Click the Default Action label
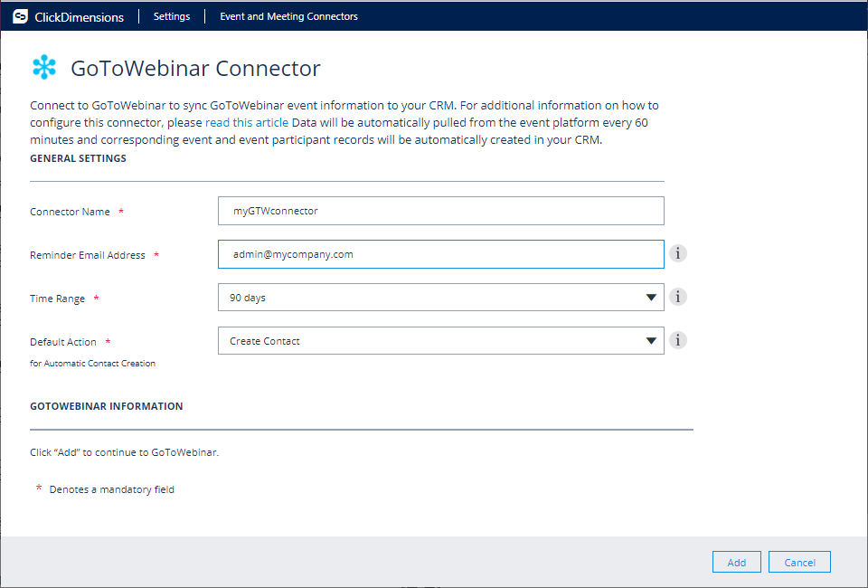This screenshot has width=868, height=588. coord(63,342)
